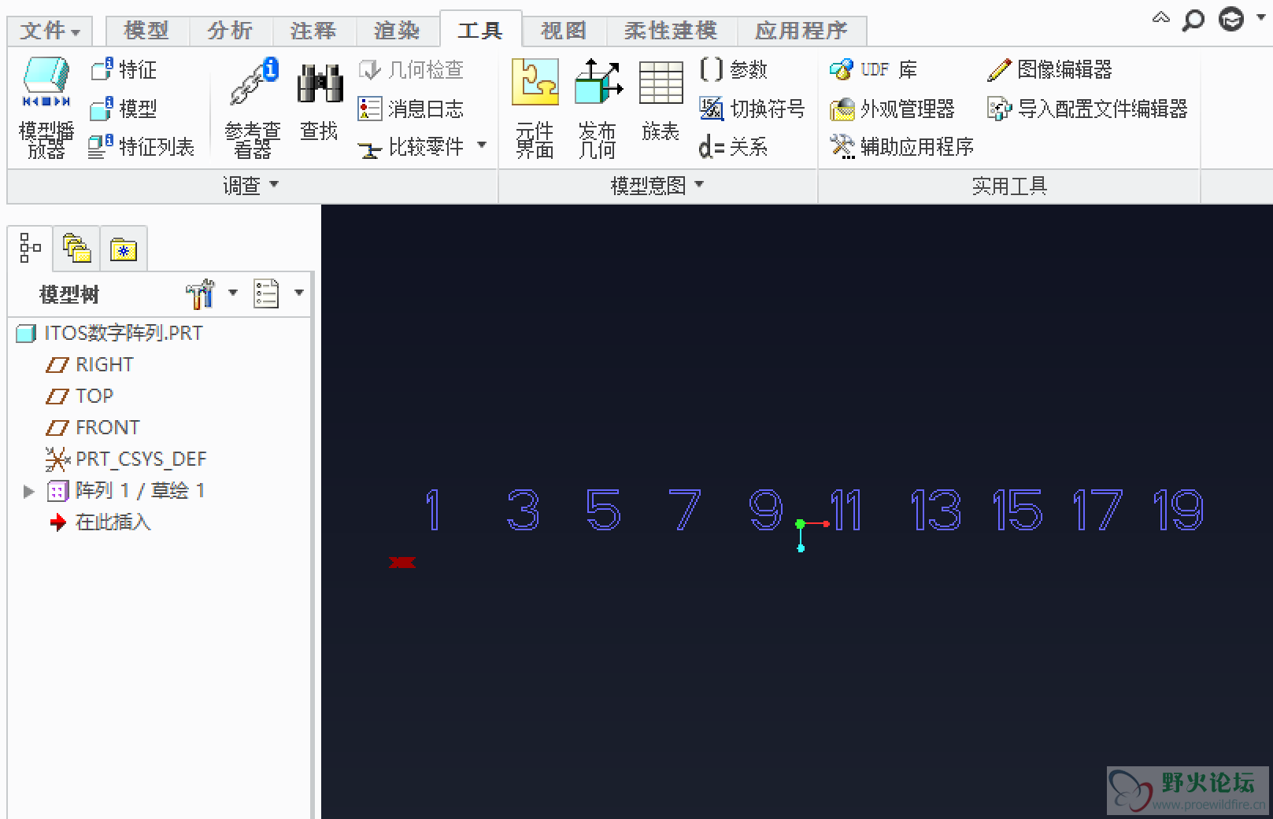Image resolution: width=1273 pixels, height=819 pixels.
Task: Click the 查找 binoculars search tool
Action: pos(320,101)
